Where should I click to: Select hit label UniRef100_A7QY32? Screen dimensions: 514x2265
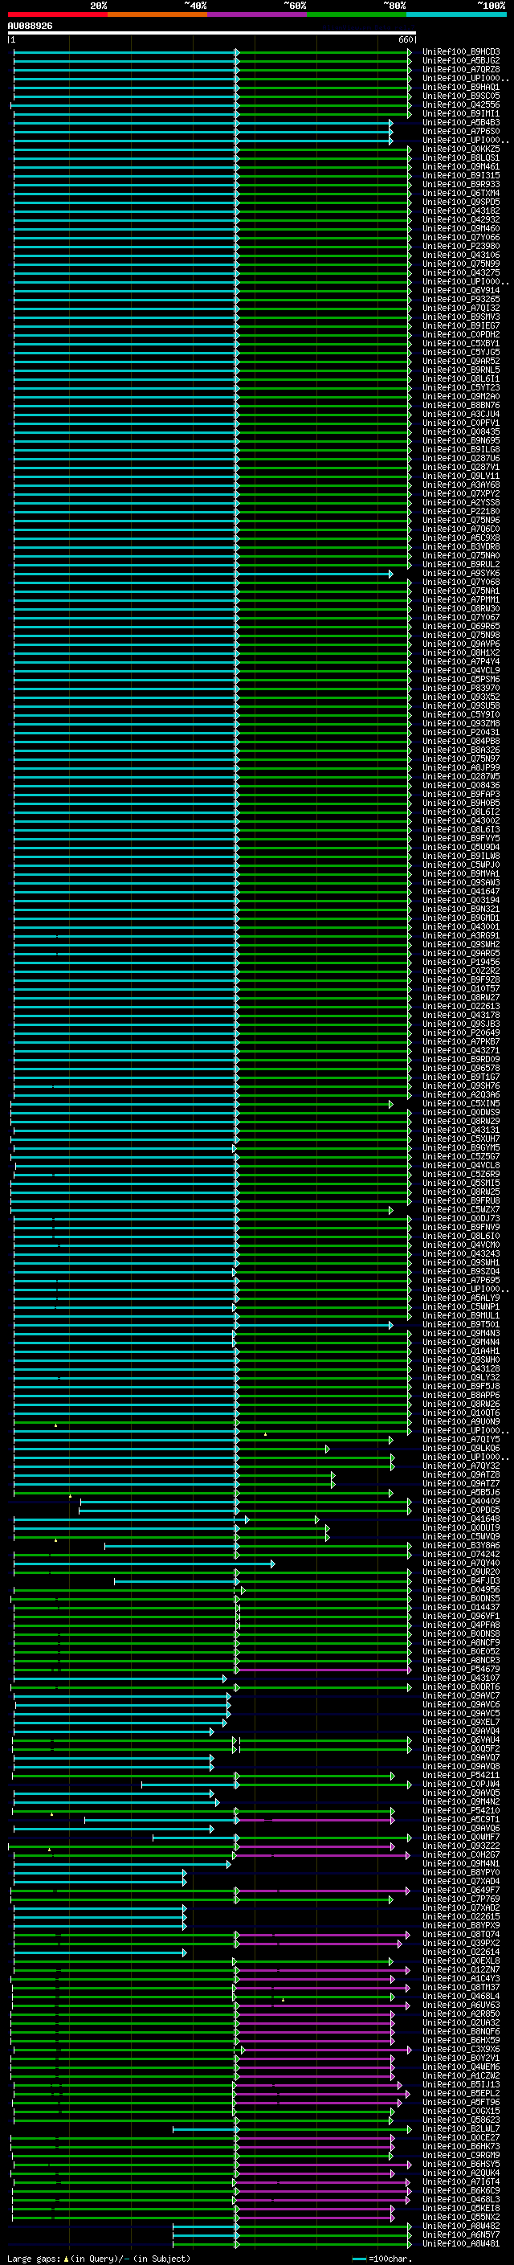(461, 1466)
